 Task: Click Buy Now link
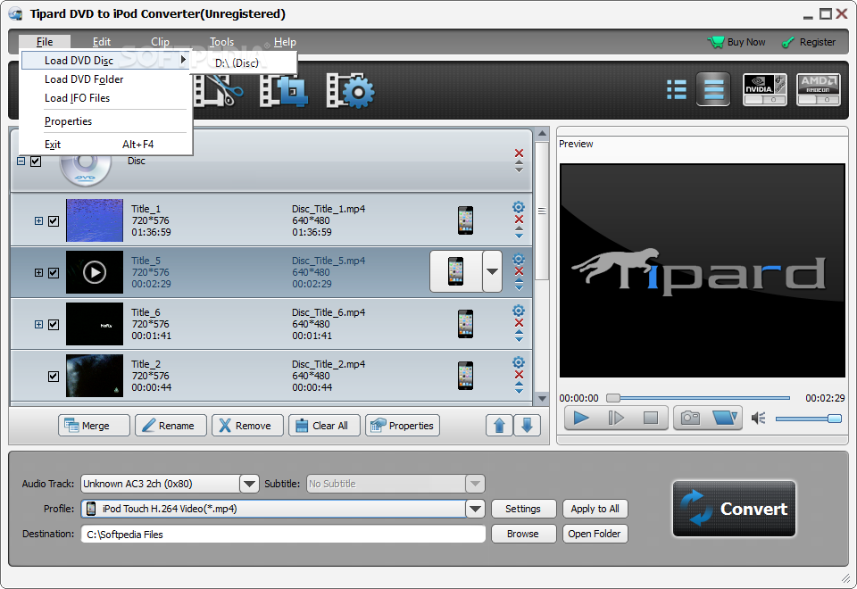pyautogui.click(x=736, y=42)
